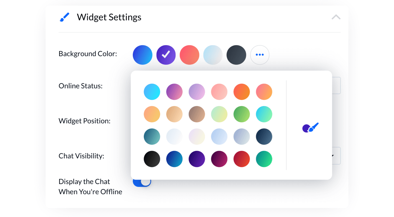Select the blue background color swatch
Screen dimensions: 394x217
coord(142,55)
